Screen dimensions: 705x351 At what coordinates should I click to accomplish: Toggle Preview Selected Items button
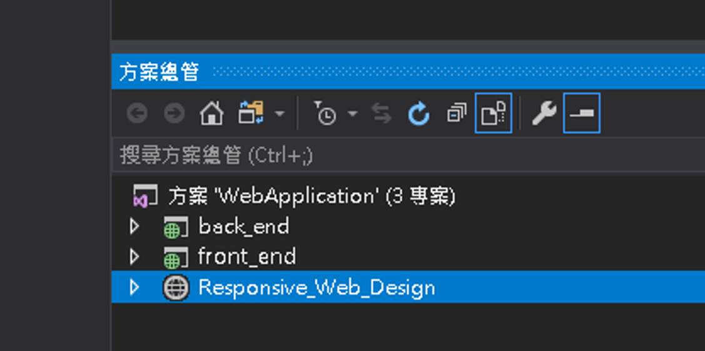[x=581, y=113]
